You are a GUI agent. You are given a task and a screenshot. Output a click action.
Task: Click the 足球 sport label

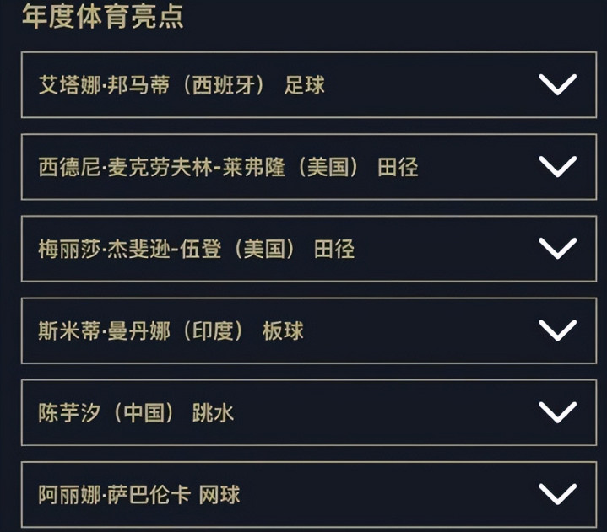(305, 85)
